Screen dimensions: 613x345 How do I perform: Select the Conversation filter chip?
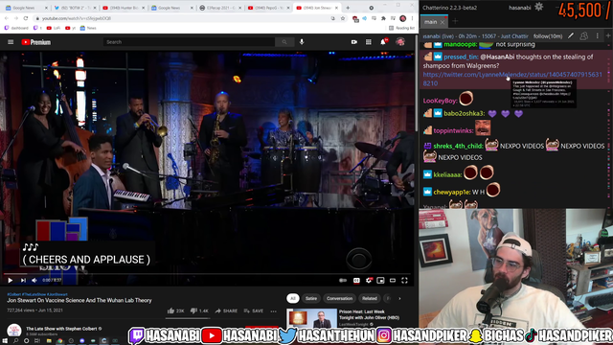coord(339,298)
